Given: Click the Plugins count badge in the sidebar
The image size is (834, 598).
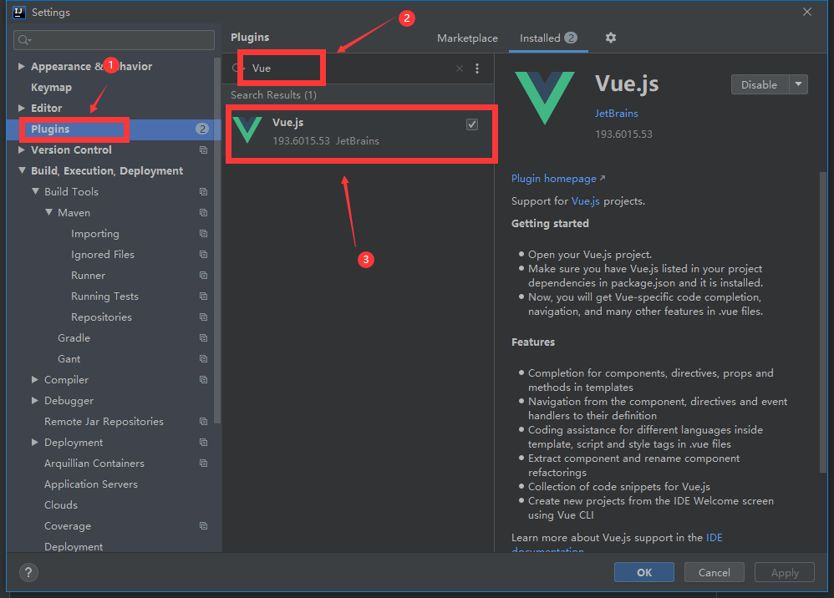Looking at the screenshot, I should 201,129.
